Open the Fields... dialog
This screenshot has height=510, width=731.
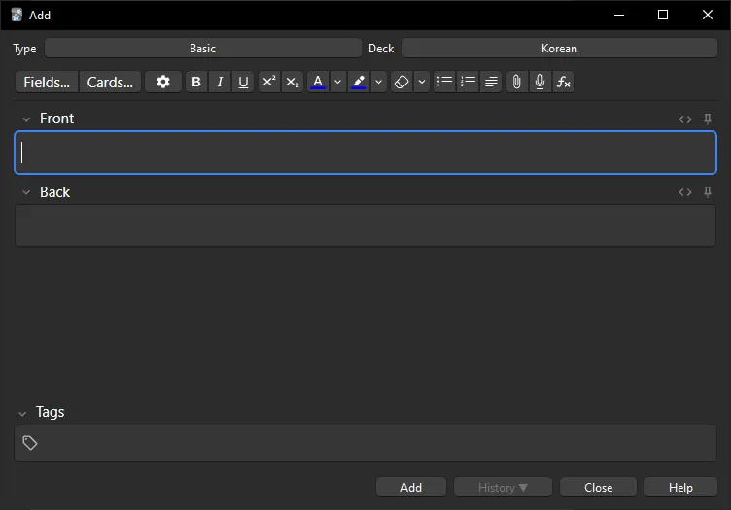coord(47,83)
